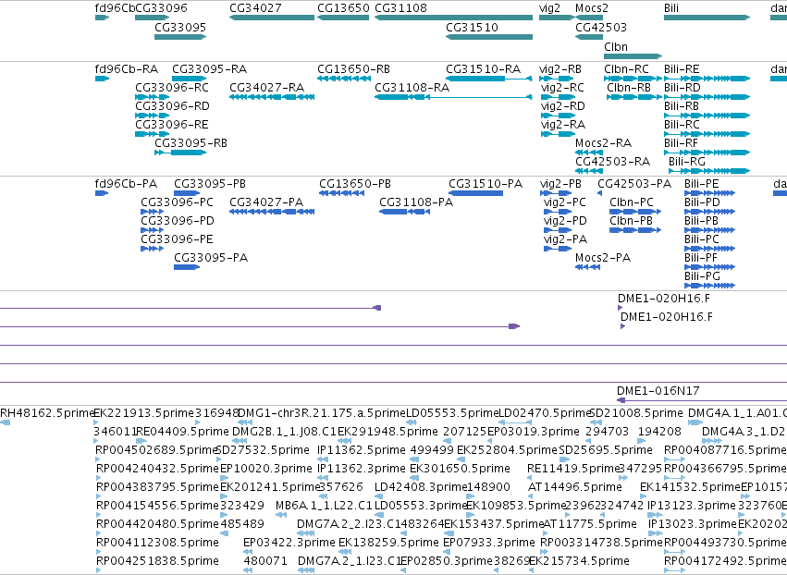This screenshot has height=575, width=787.
Task: Click the LD02470.5prime EST label
Action: (546, 413)
